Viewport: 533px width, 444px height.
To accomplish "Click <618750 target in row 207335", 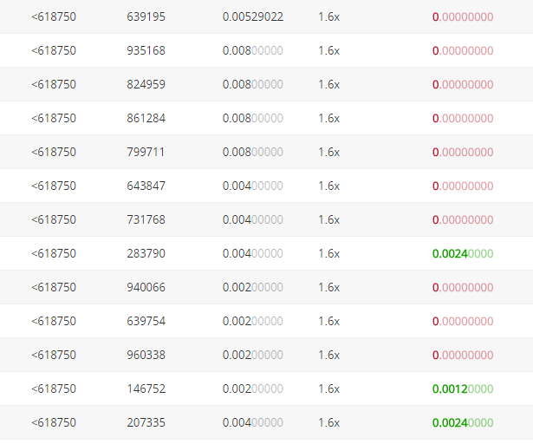I will (x=54, y=422).
